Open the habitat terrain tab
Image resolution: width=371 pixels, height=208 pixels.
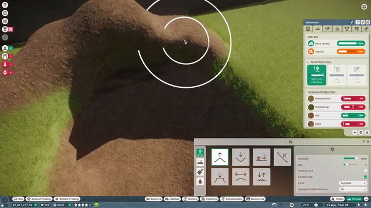[x=318, y=29]
